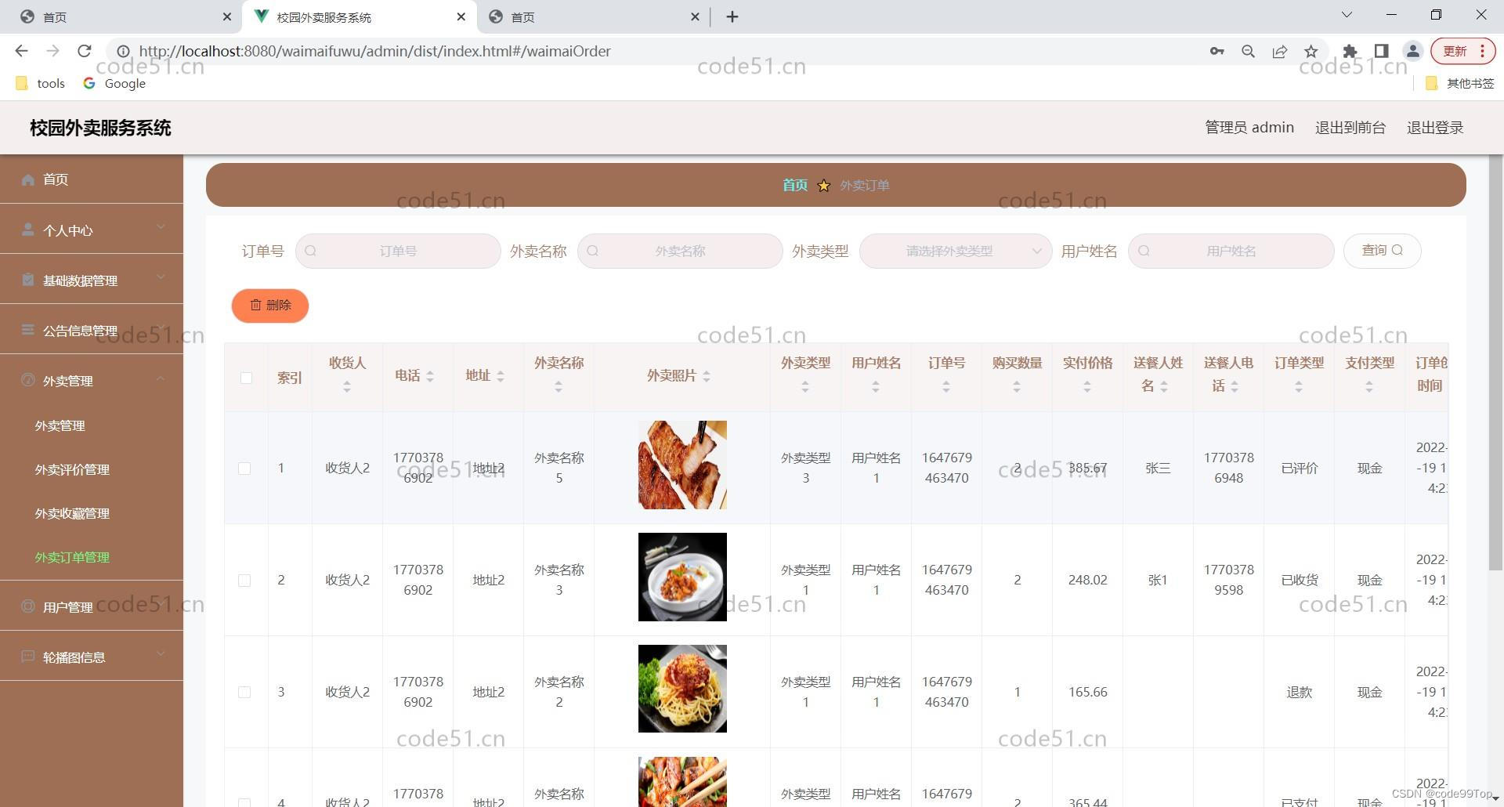The width and height of the screenshot is (1504, 807).
Task: Expand the 用户管理 menu
Action: click(161, 604)
